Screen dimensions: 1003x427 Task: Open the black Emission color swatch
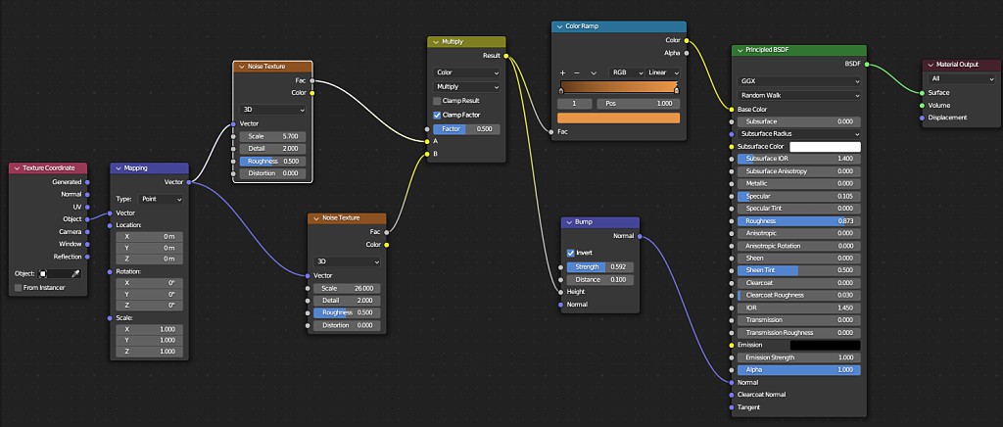click(x=825, y=345)
